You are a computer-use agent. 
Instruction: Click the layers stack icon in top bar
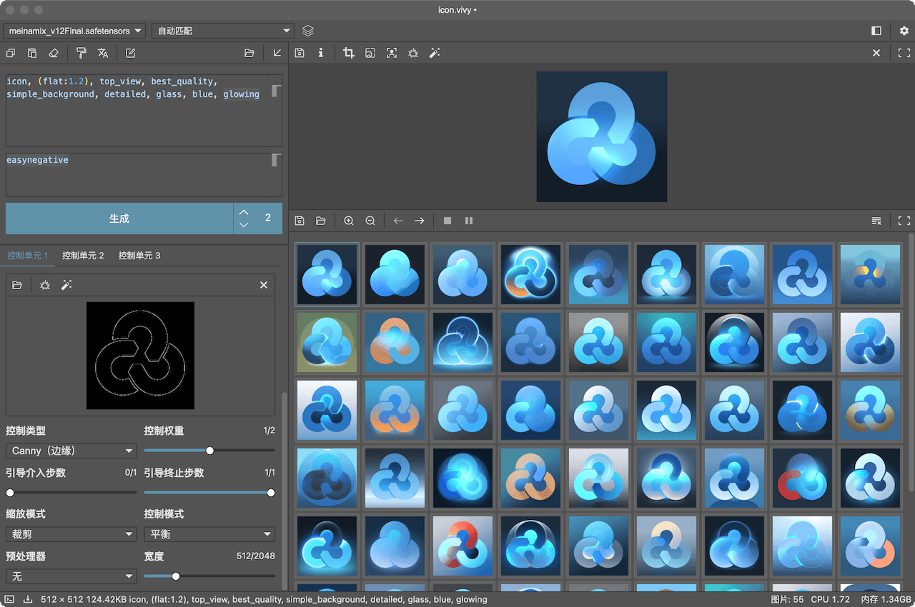click(308, 31)
